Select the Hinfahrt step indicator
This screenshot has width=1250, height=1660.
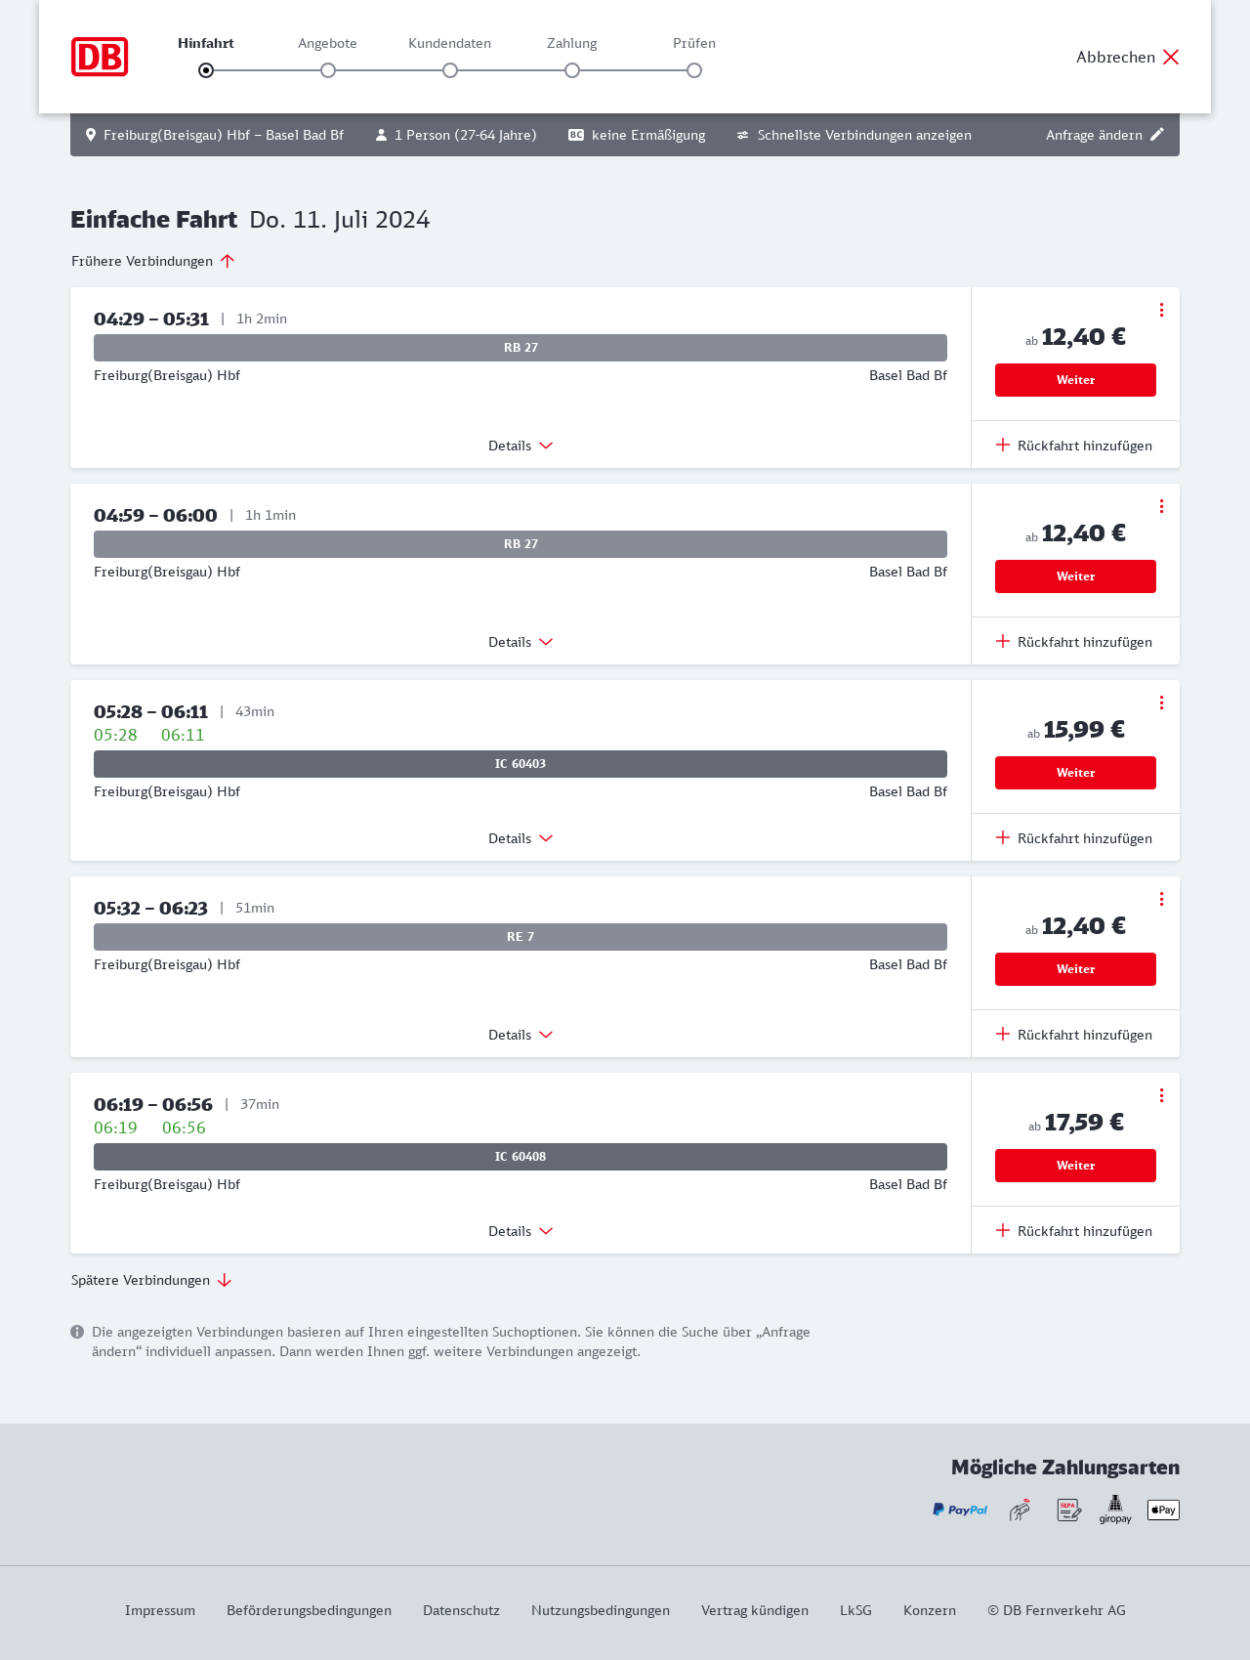coord(206,70)
